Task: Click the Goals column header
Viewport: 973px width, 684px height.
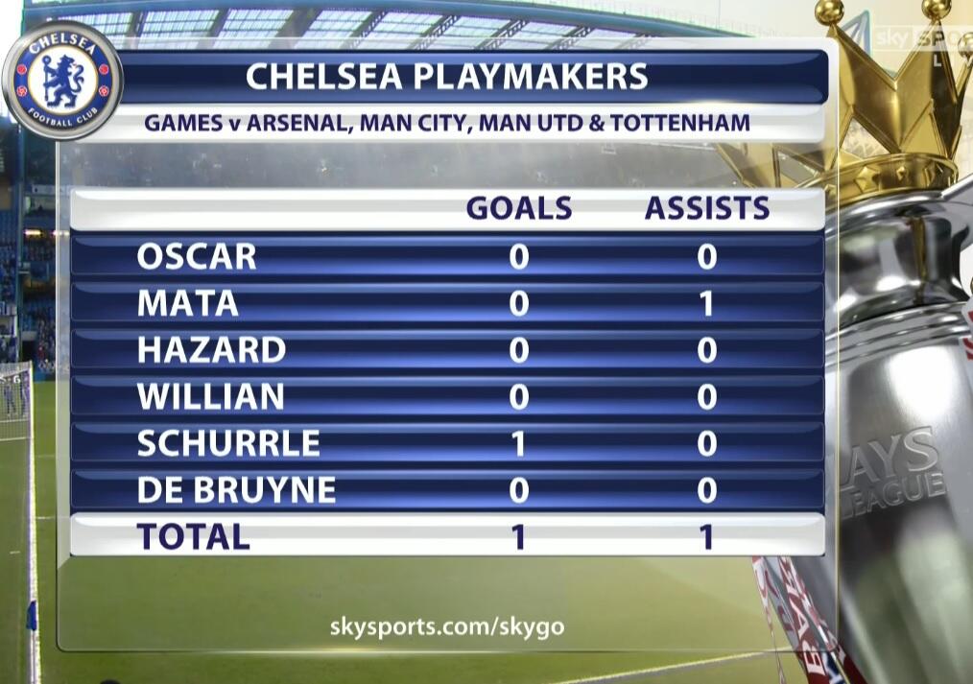Action: click(x=518, y=208)
